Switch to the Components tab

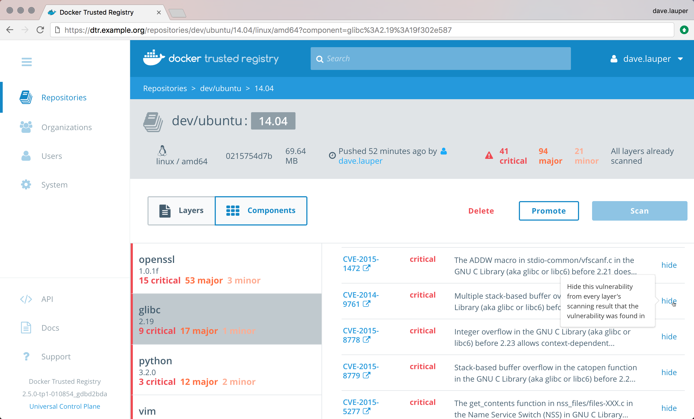click(261, 210)
